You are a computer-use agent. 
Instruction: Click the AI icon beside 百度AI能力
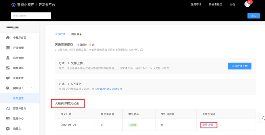click(8, 108)
